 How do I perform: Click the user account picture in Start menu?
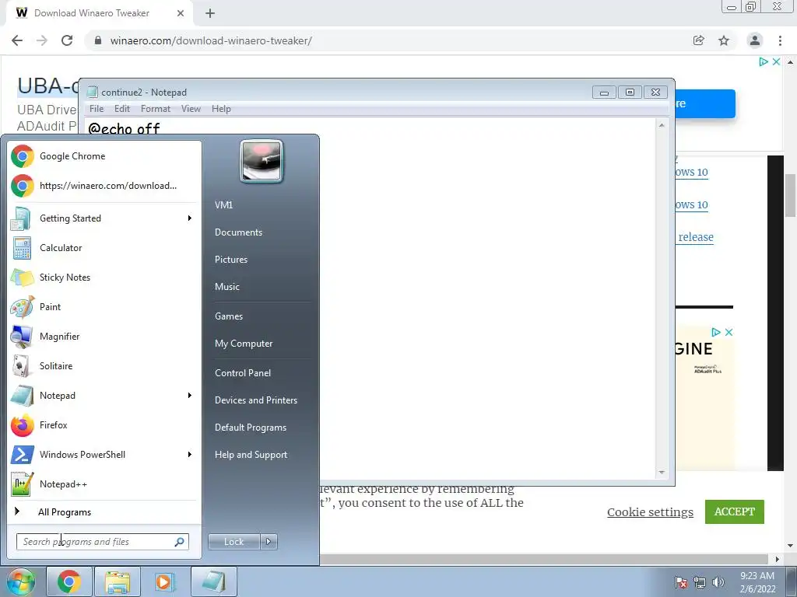click(262, 162)
